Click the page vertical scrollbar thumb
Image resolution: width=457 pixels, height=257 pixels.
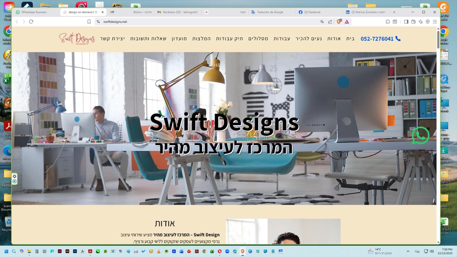[438, 40]
